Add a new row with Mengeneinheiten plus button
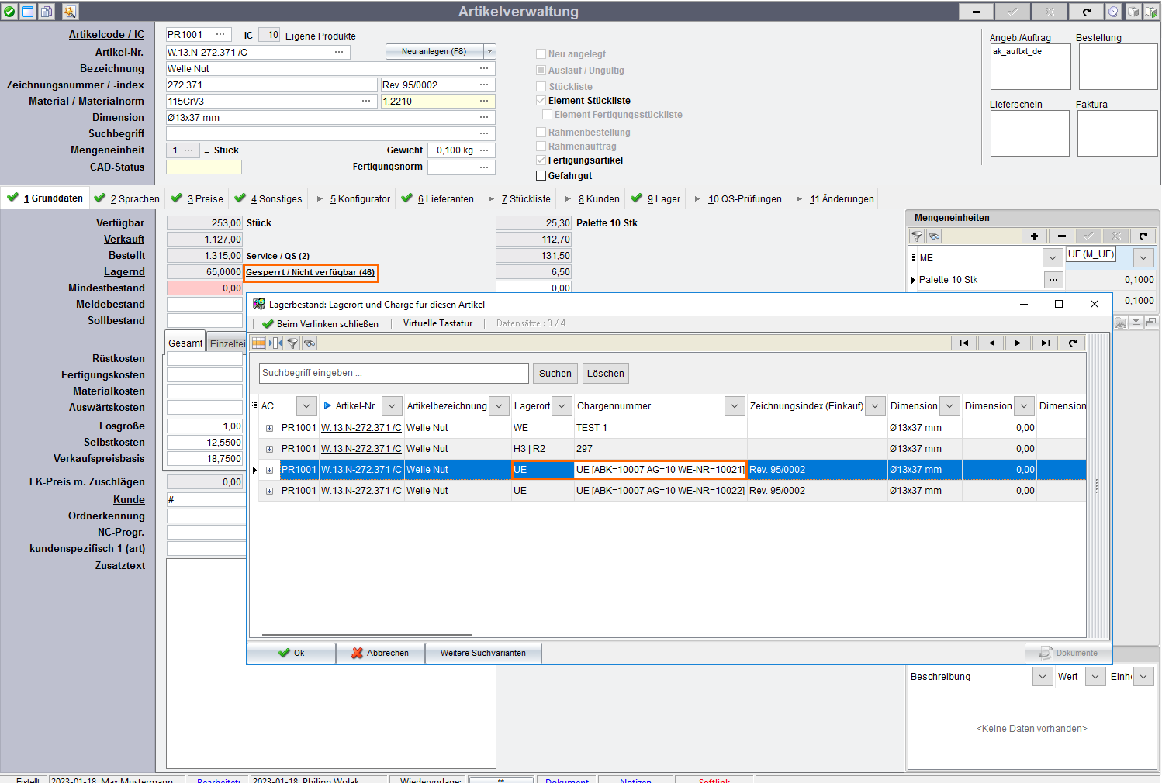This screenshot has height=783, width=1162. click(1034, 236)
